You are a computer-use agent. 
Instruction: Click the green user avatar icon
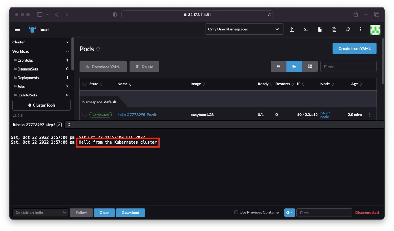click(376, 30)
